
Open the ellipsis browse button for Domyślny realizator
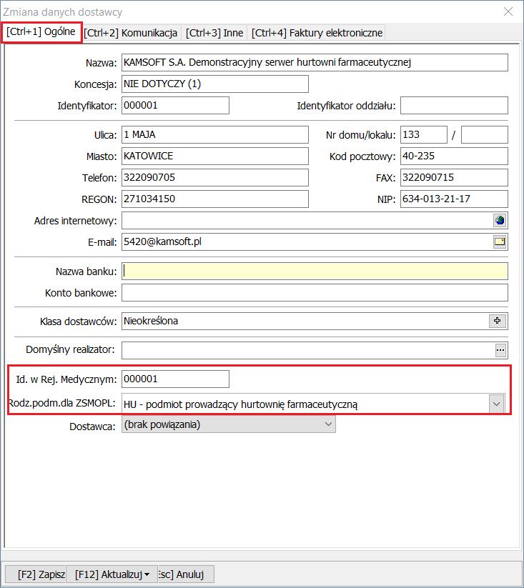pyautogui.click(x=500, y=350)
